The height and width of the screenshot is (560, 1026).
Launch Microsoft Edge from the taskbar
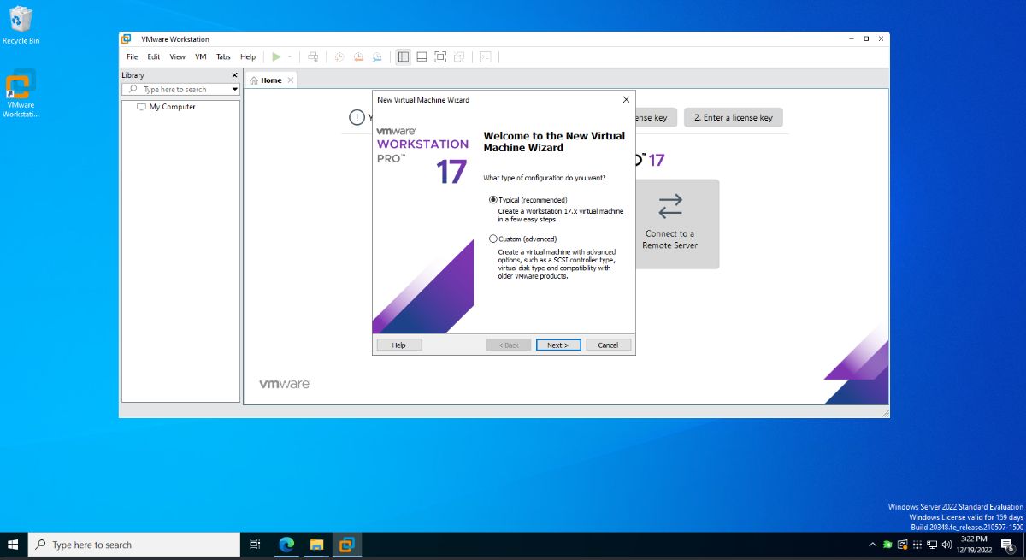(286, 545)
